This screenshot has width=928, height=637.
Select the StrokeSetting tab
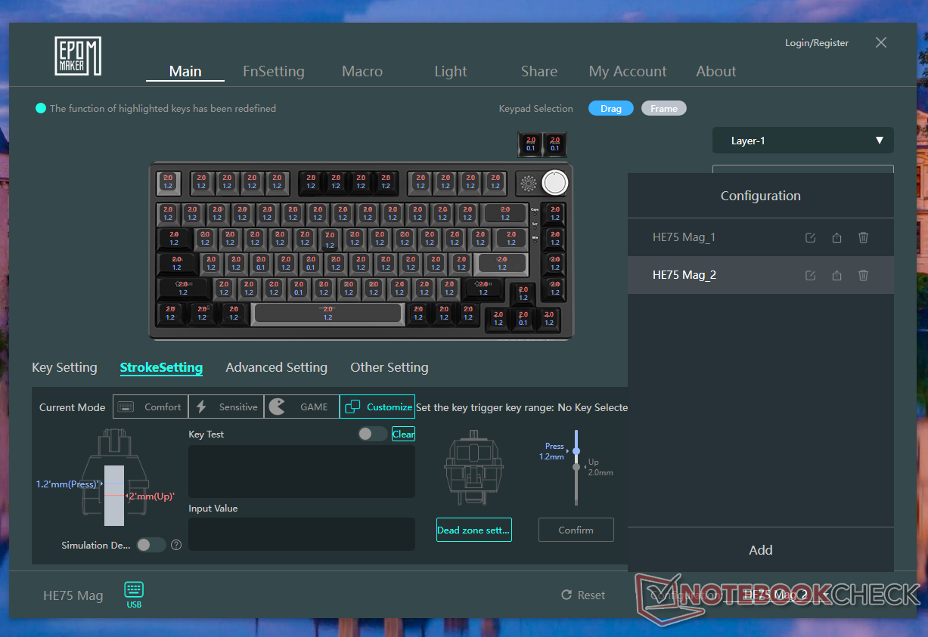point(161,367)
